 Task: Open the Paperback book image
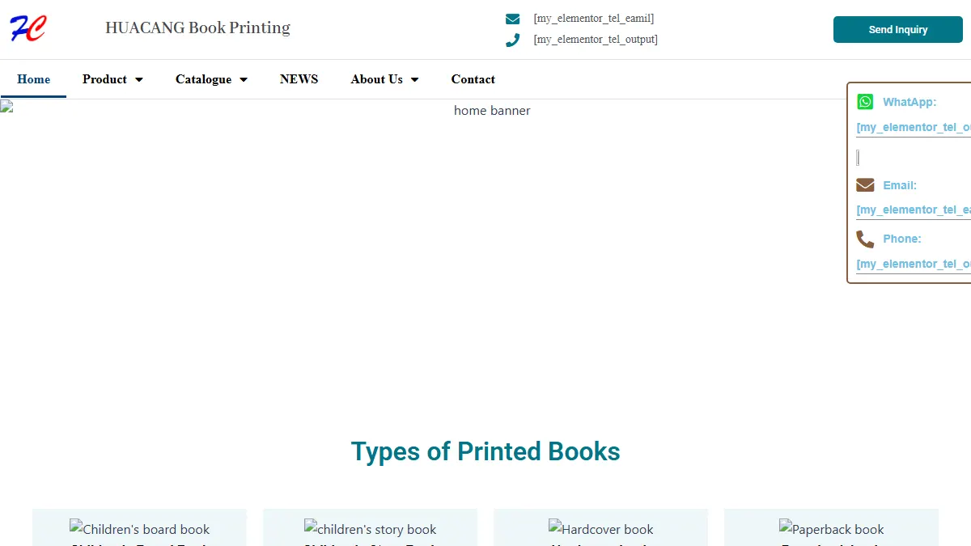[x=831, y=529]
